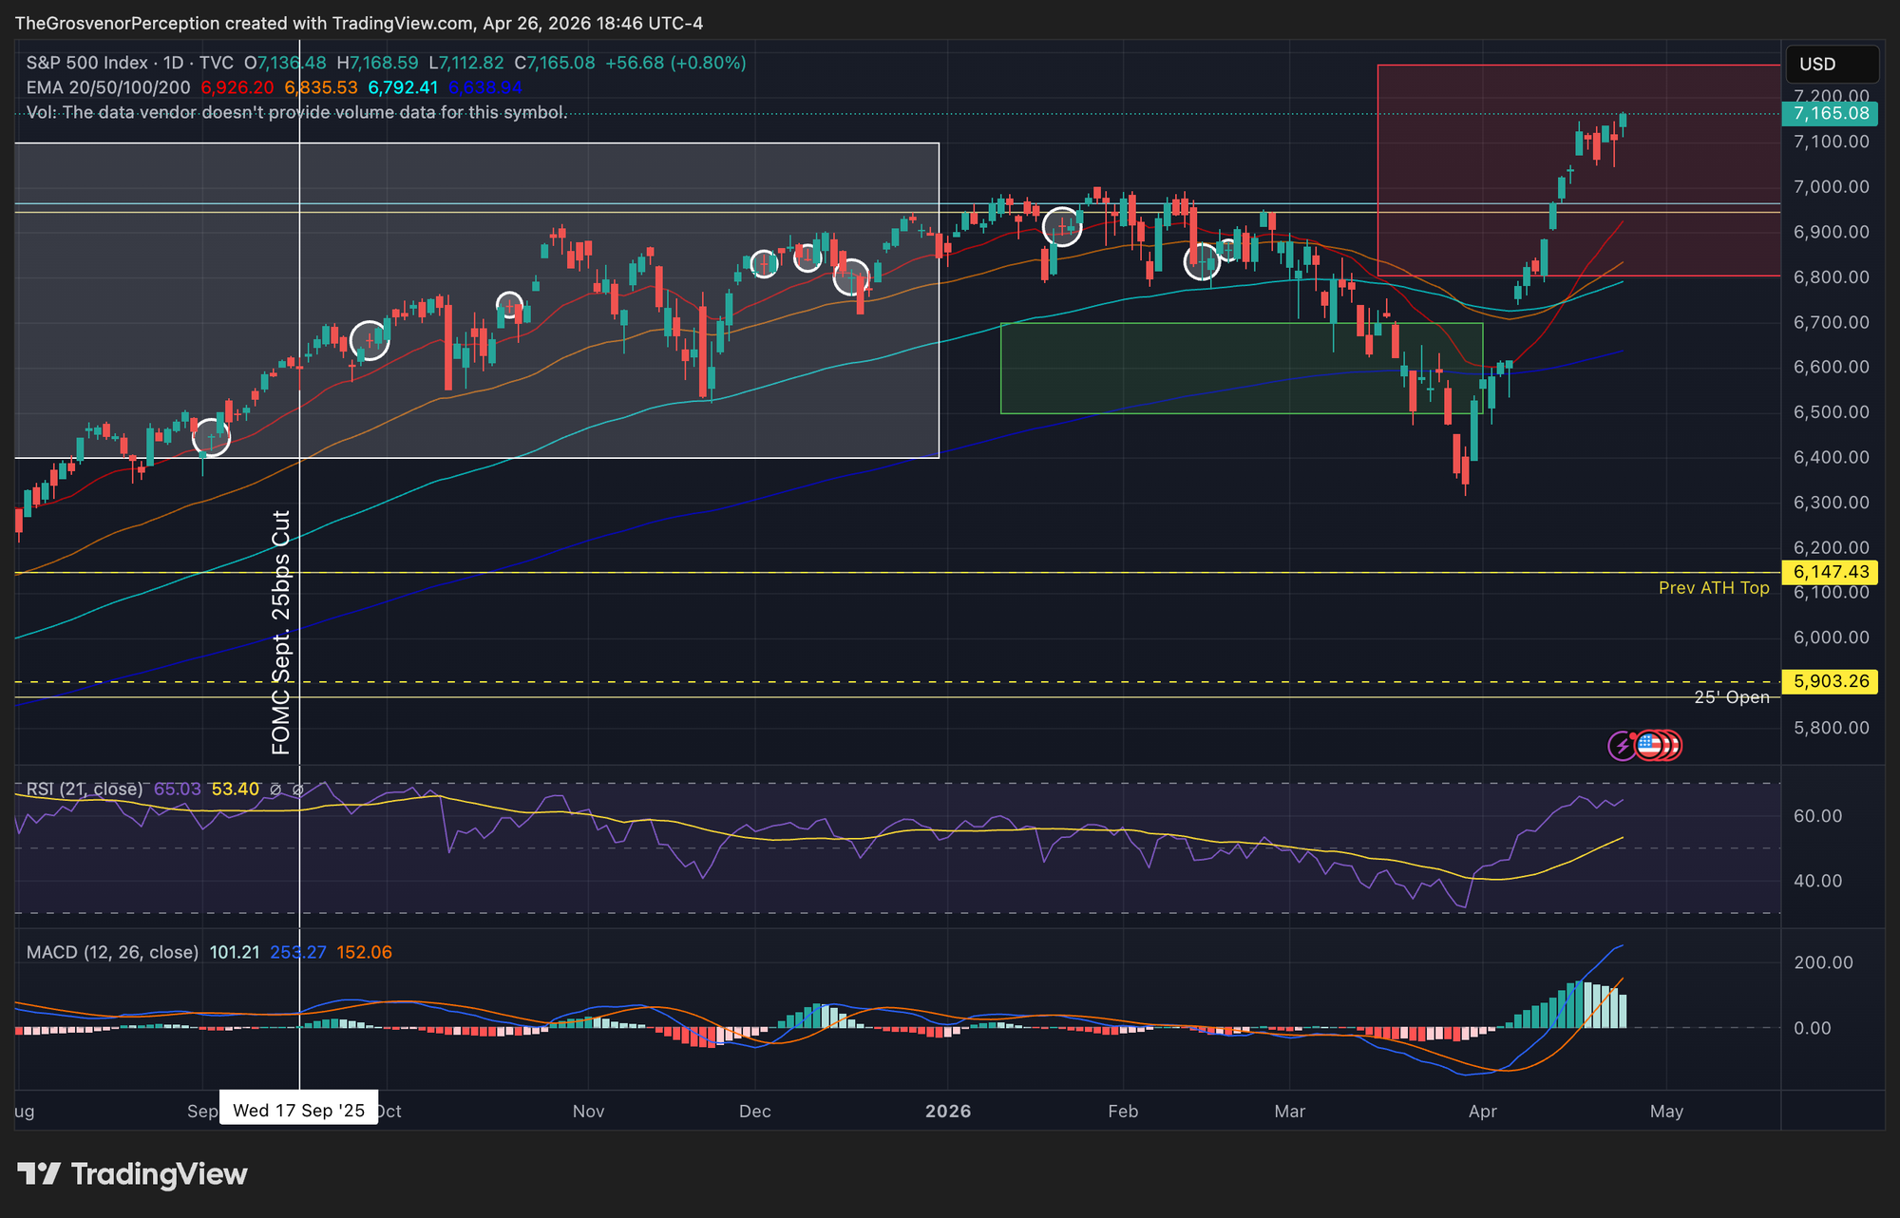
Task: Click the orange MACD value 152.06
Action: [364, 952]
